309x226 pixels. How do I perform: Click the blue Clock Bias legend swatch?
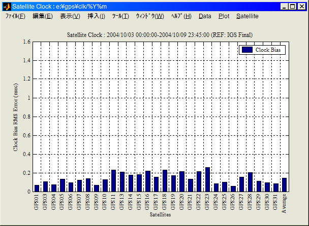(247, 50)
